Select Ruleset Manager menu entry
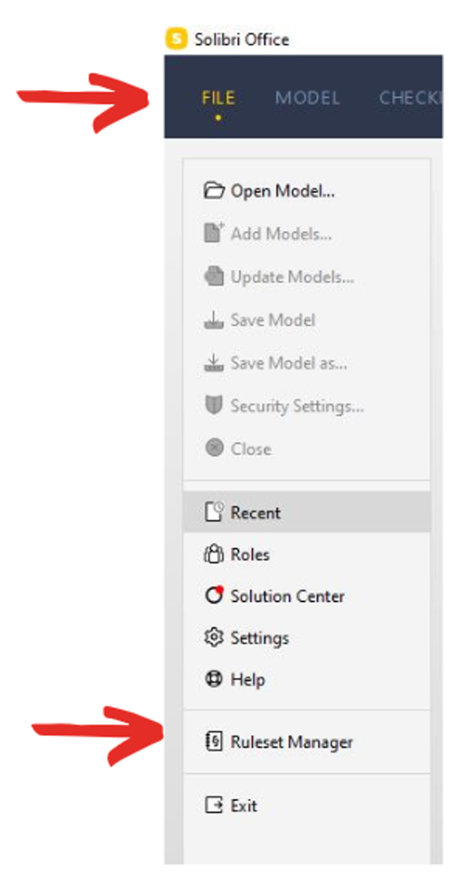This screenshot has width=462, height=889. coord(307,742)
